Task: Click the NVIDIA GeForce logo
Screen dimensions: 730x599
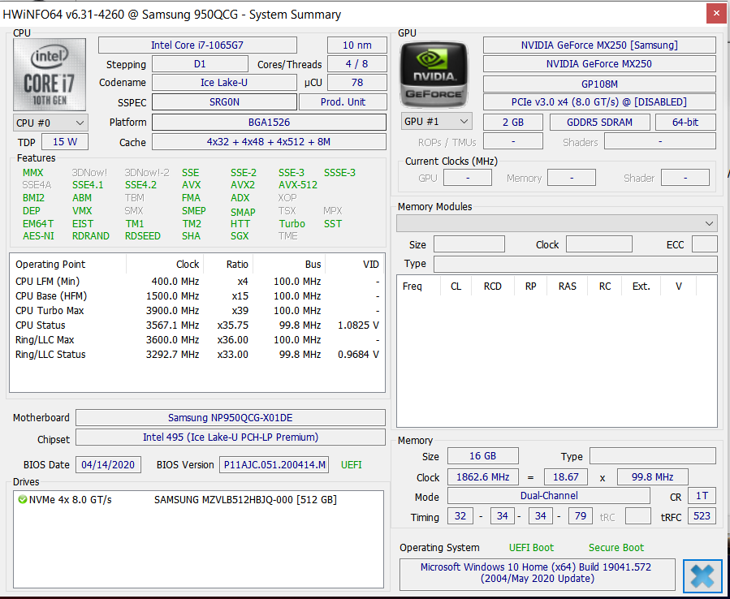Action: click(434, 75)
